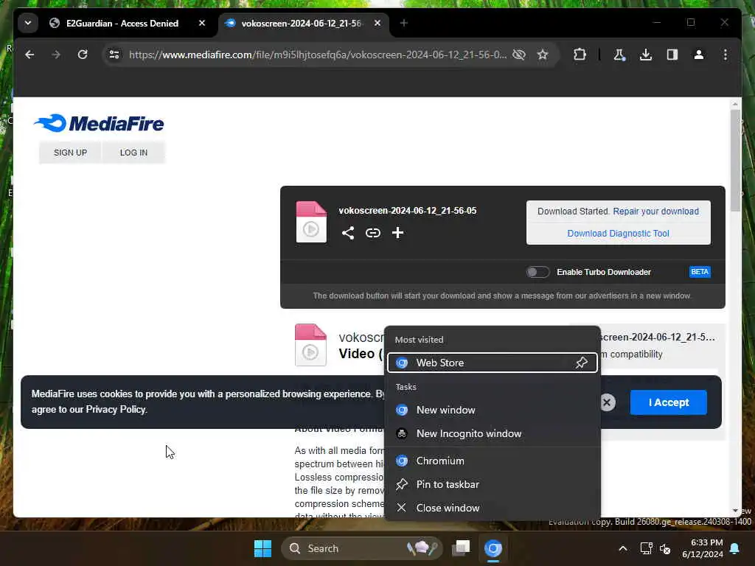
Task: Choose Pin to taskbar option
Action: [x=492, y=485]
